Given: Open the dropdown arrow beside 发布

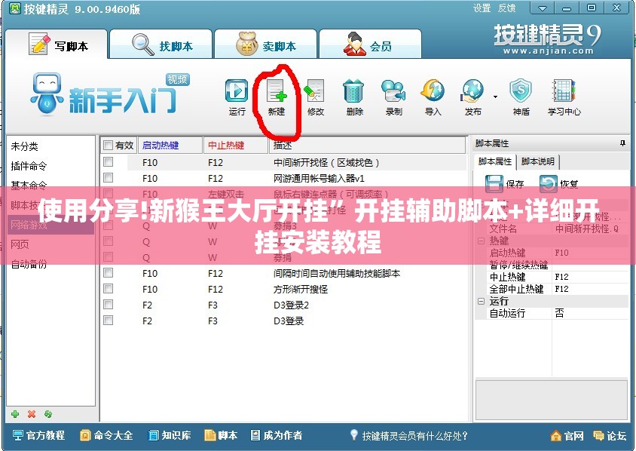Looking at the screenshot, I should [x=495, y=97].
